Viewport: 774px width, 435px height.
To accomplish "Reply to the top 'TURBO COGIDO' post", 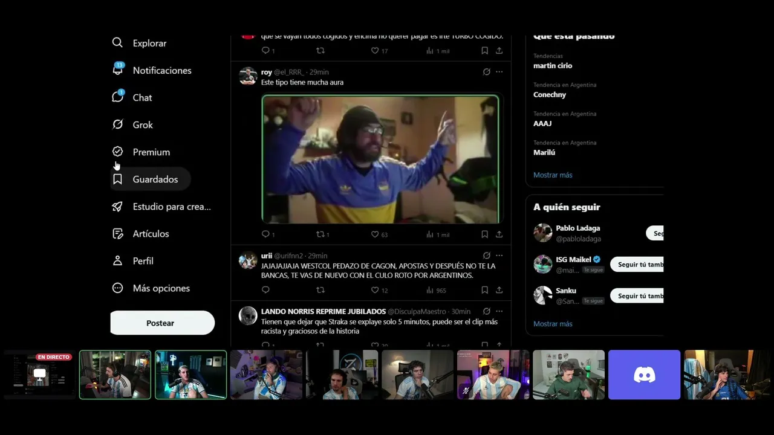I will 265,51.
